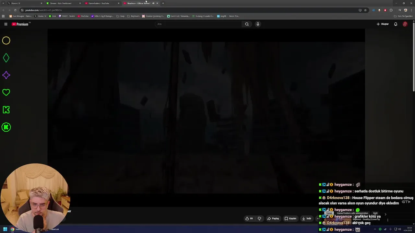Open YouTube notifications bell
Viewport: 415px width, 233px height.
(x=396, y=24)
